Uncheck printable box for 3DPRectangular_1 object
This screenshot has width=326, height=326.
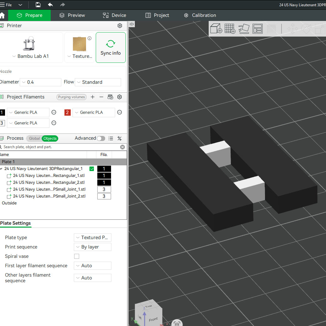coord(92,168)
